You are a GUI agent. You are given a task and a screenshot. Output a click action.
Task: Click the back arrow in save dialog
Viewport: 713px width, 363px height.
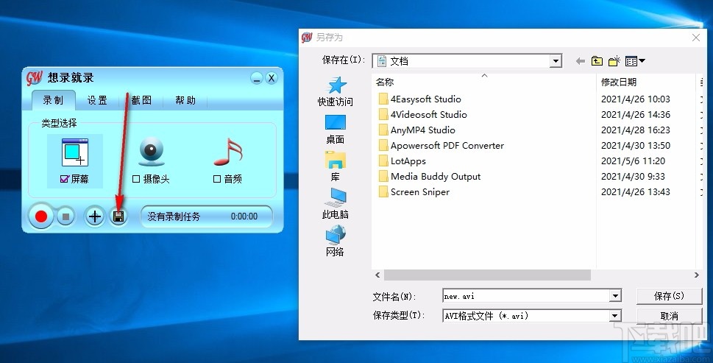point(581,61)
